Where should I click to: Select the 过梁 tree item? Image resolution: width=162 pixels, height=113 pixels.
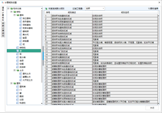[x=21, y=100]
